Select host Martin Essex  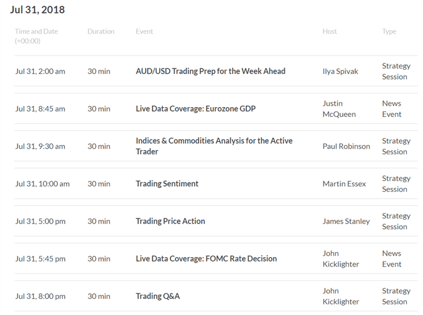coord(344,184)
